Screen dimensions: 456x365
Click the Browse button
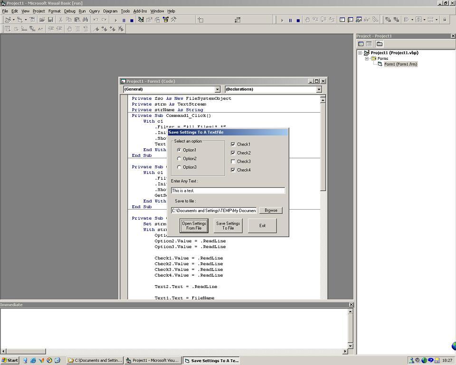(x=271, y=210)
